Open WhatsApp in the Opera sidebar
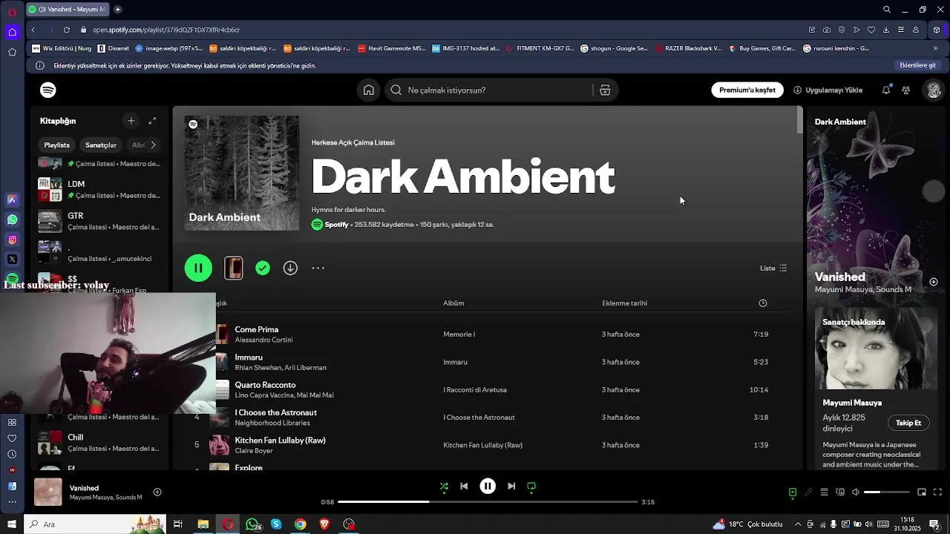Image resolution: width=950 pixels, height=534 pixels. click(12, 220)
